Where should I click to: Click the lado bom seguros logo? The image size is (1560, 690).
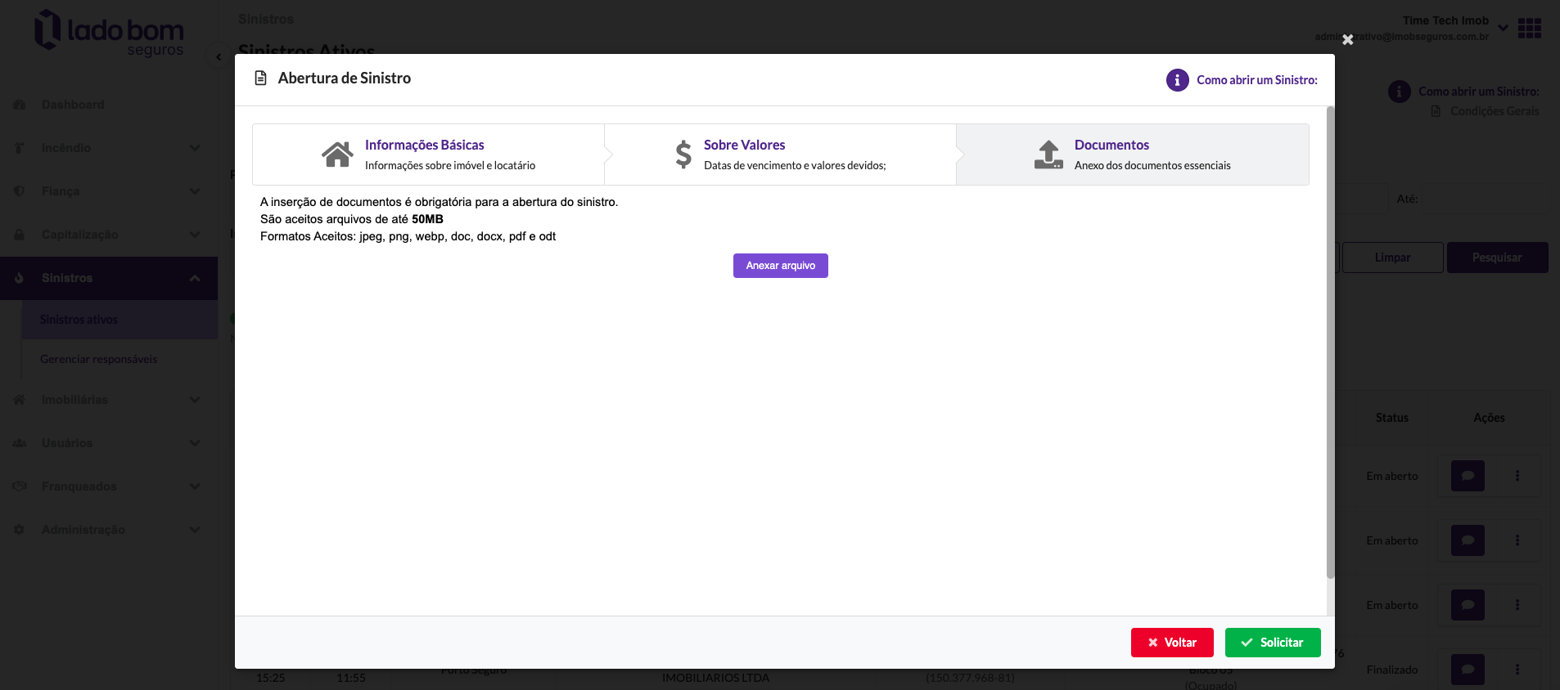click(x=109, y=33)
